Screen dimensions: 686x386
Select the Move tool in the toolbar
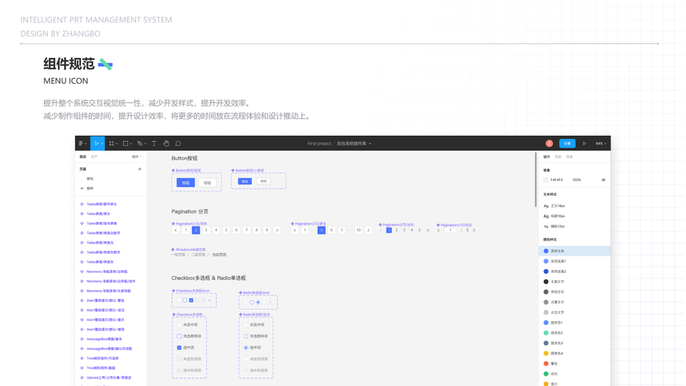(x=96, y=143)
